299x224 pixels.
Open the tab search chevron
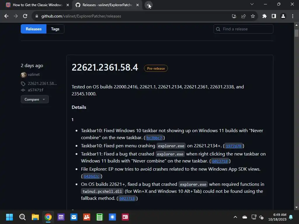[x=252, y=4]
